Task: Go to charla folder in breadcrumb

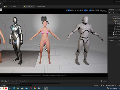Action: pos(24,81)
